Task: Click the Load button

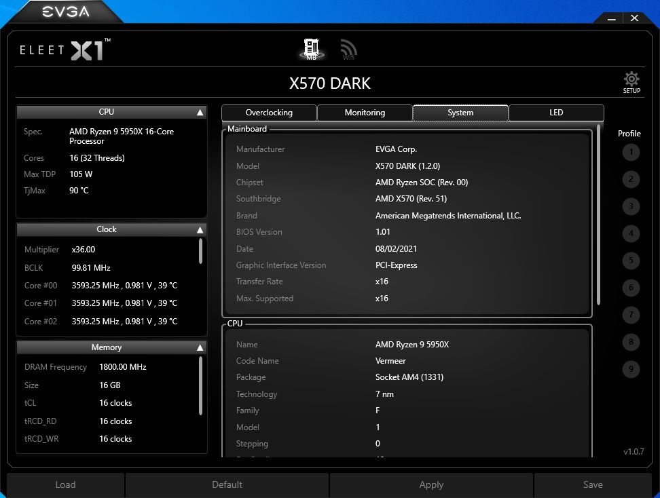Action: point(65,485)
